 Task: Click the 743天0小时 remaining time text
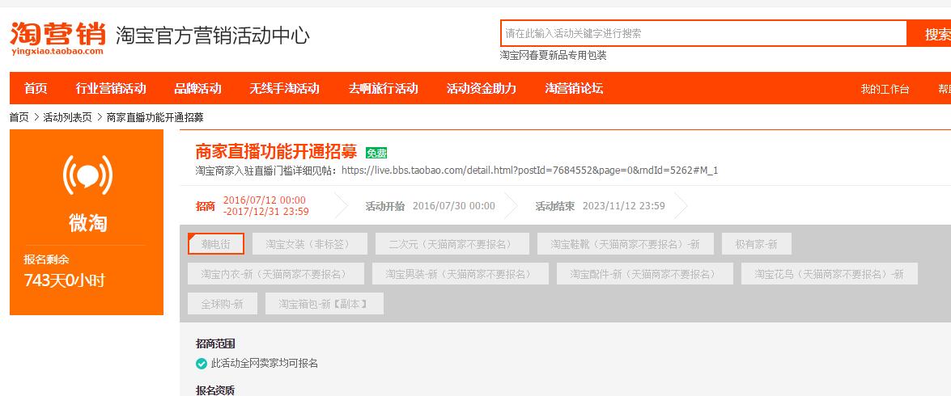point(64,280)
